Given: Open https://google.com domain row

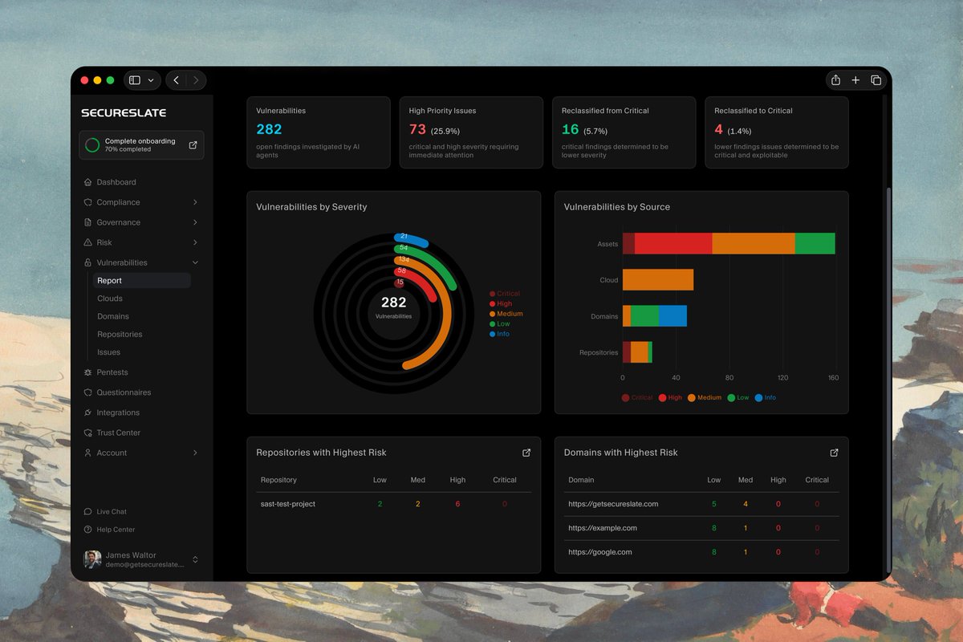Looking at the screenshot, I should click(701, 552).
